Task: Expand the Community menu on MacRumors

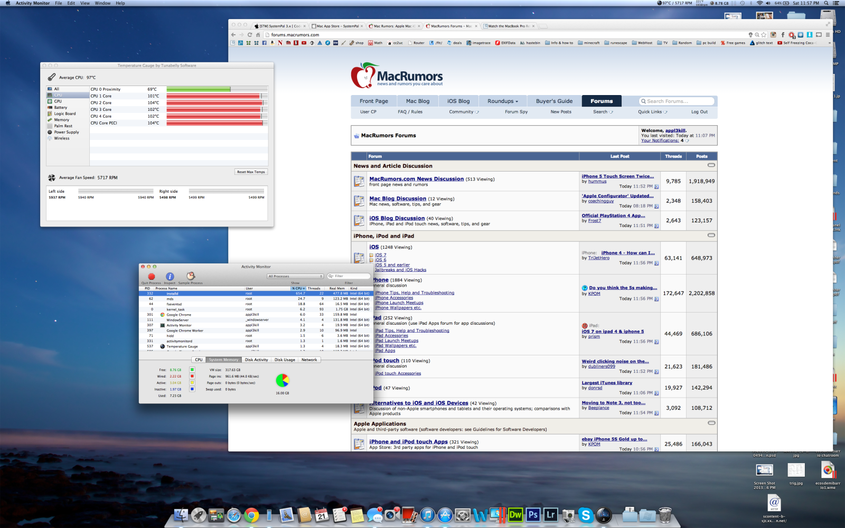Action: [x=464, y=112]
